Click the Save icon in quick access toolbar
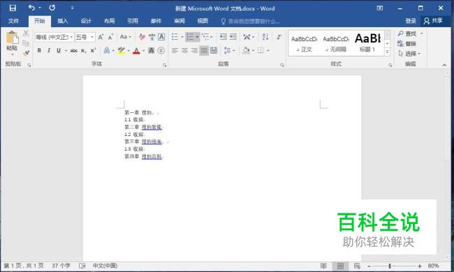The image size is (454, 272). coord(13,8)
